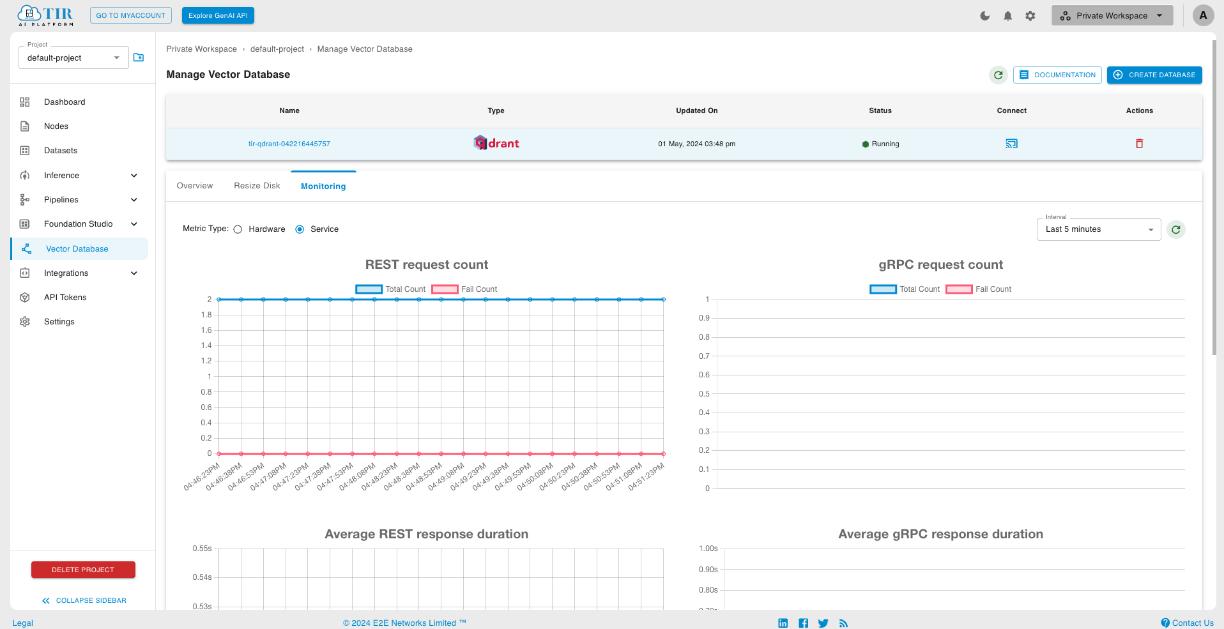Screen dimensions: 1224x629
Task: Click CREATE DATABASE button
Action: pos(1154,75)
